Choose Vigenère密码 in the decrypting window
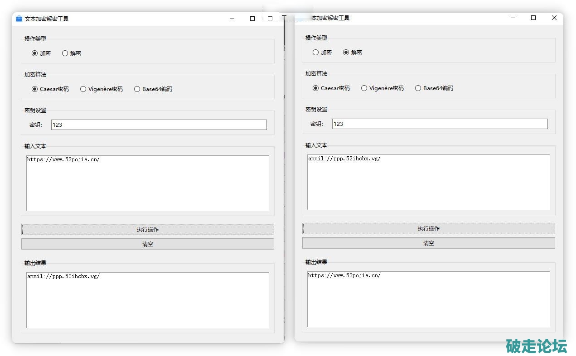576x356 pixels. point(364,88)
